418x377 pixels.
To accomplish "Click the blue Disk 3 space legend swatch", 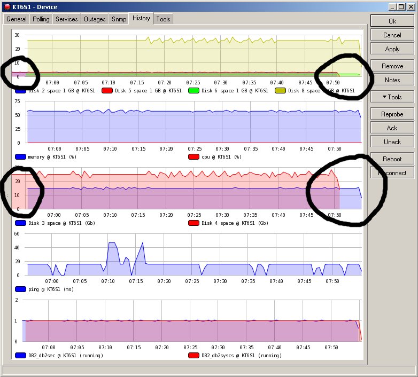I will [x=20, y=223].
